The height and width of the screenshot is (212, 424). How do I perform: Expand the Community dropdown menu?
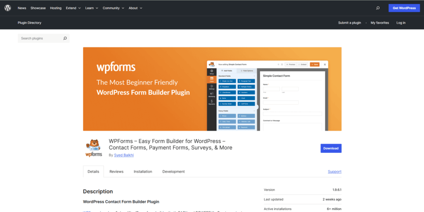point(113,8)
